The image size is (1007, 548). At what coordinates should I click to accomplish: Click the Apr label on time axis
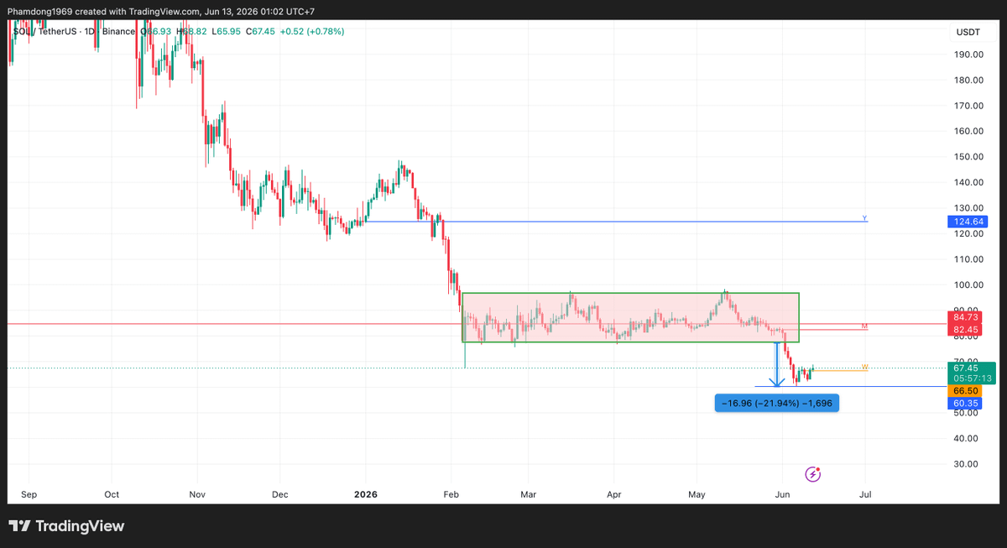coord(613,494)
